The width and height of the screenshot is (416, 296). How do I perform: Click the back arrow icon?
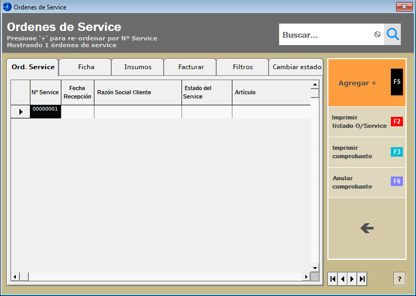[367, 228]
